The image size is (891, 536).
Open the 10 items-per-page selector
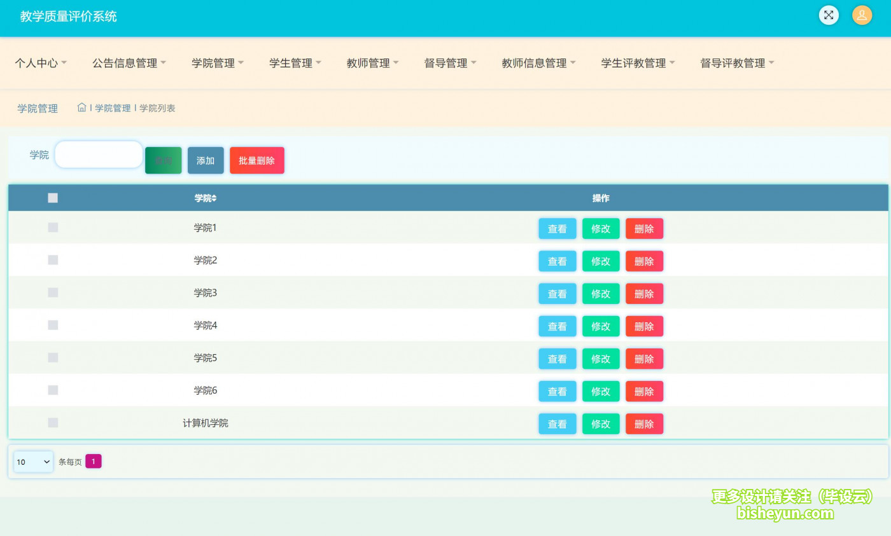click(32, 461)
